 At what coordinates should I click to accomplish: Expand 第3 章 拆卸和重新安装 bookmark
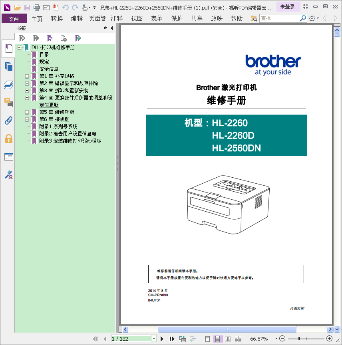(27, 91)
